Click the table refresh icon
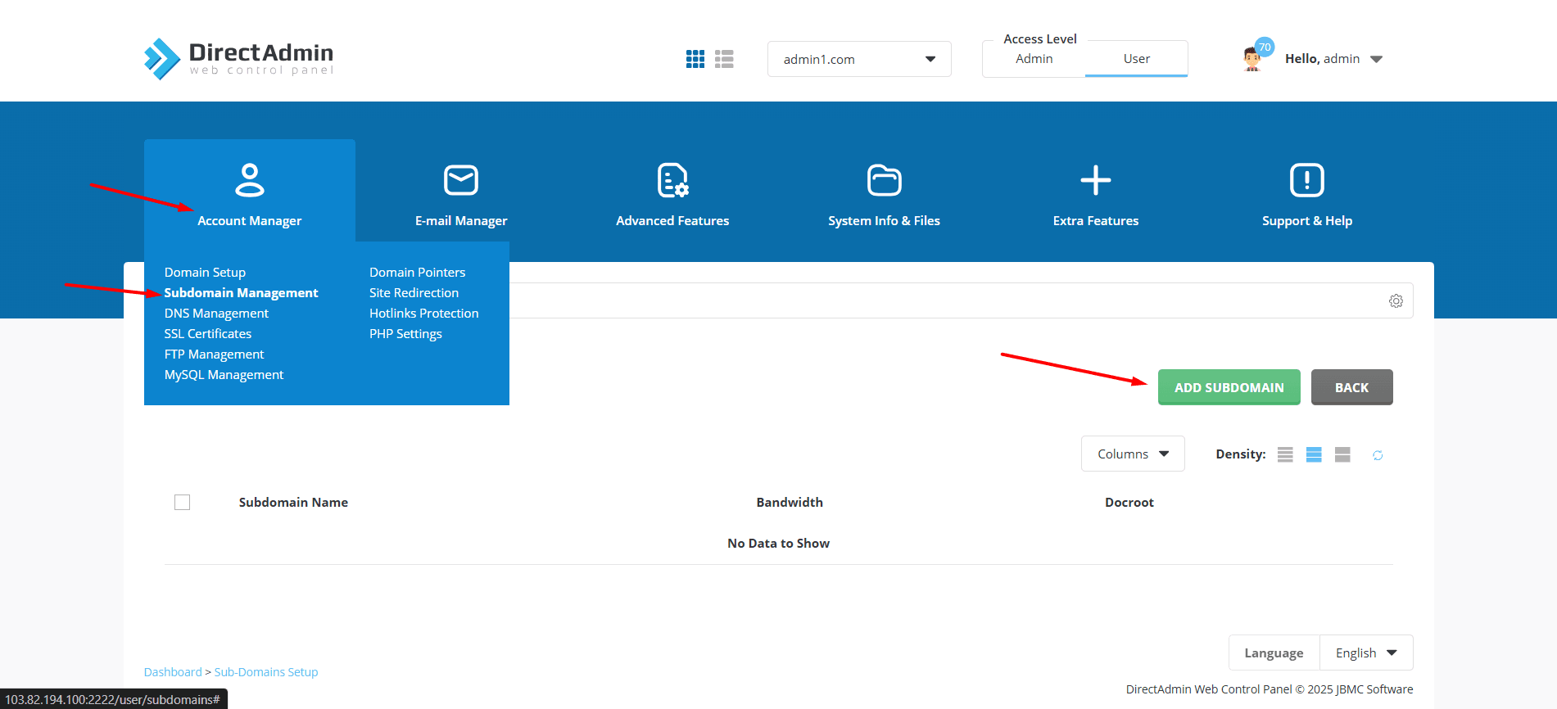The width and height of the screenshot is (1557, 709). 1378,455
